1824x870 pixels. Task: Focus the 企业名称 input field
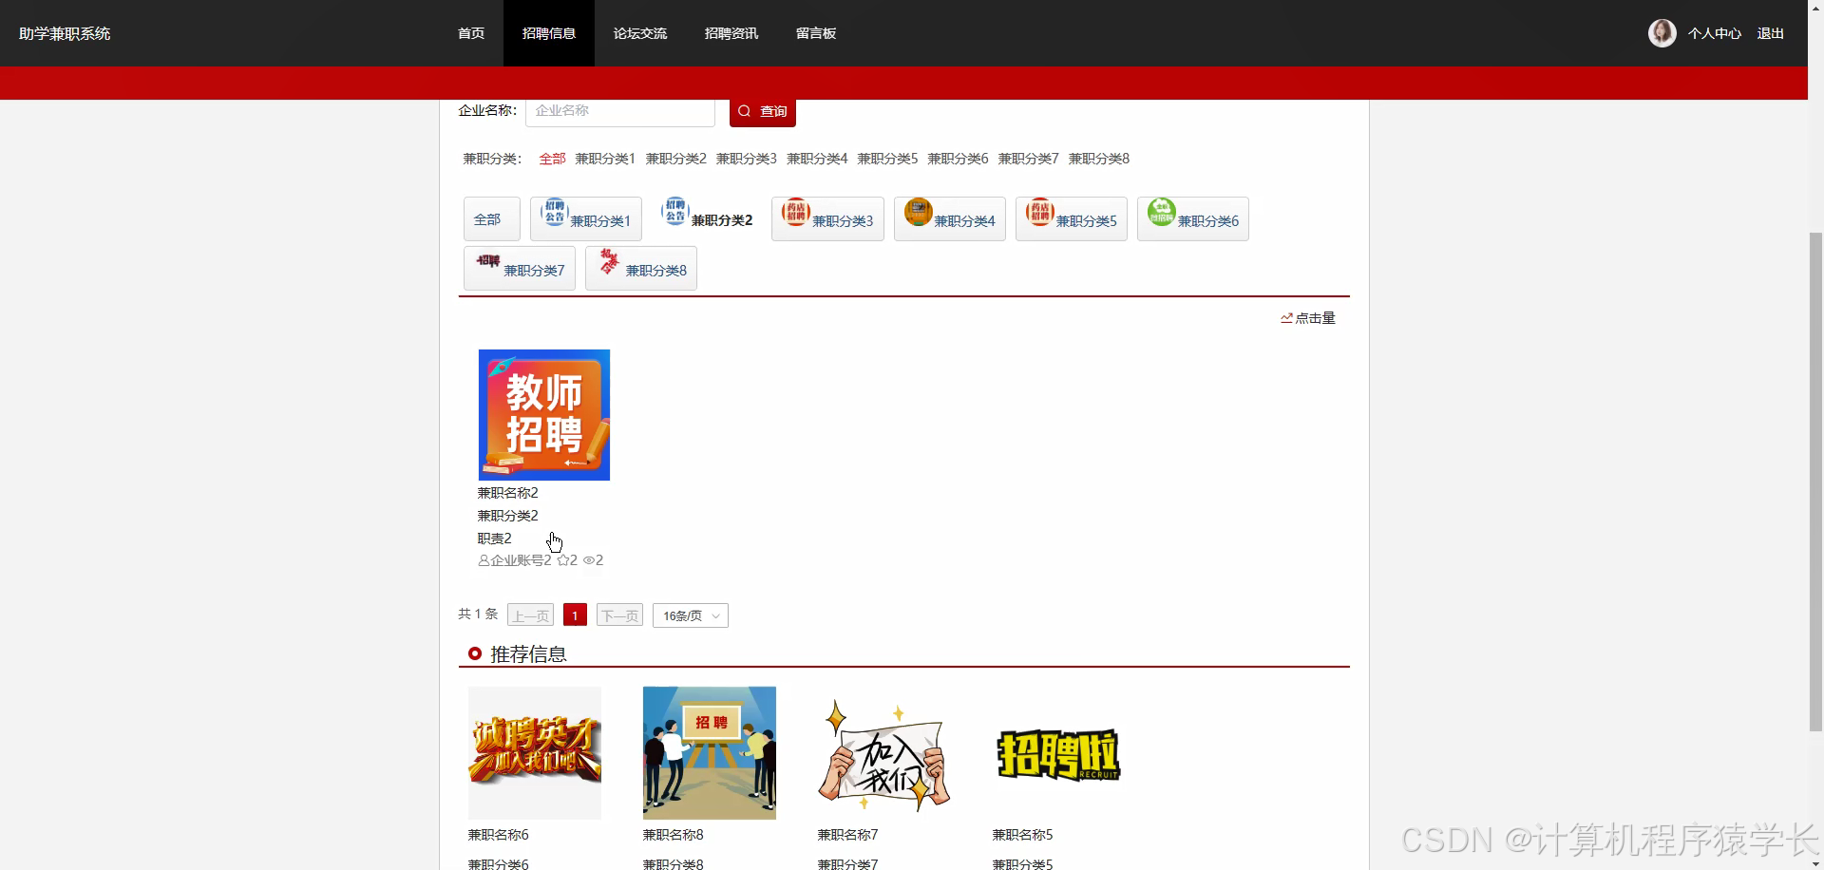pyautogui.click(x=620, y=111)
